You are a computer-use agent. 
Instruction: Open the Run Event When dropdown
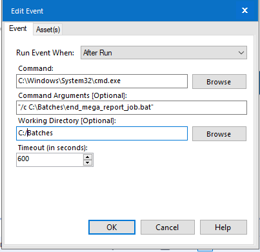pyautogui.click(x=164, y=53)
